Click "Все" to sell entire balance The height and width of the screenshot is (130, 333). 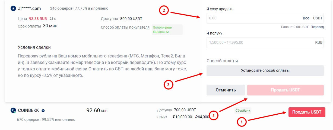[x=306, y=18]
